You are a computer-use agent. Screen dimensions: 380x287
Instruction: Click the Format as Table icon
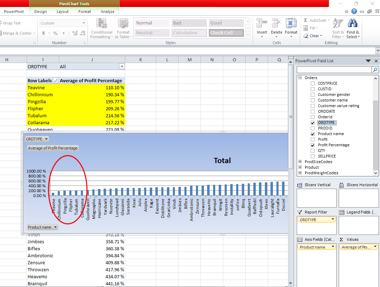(122, 24)
